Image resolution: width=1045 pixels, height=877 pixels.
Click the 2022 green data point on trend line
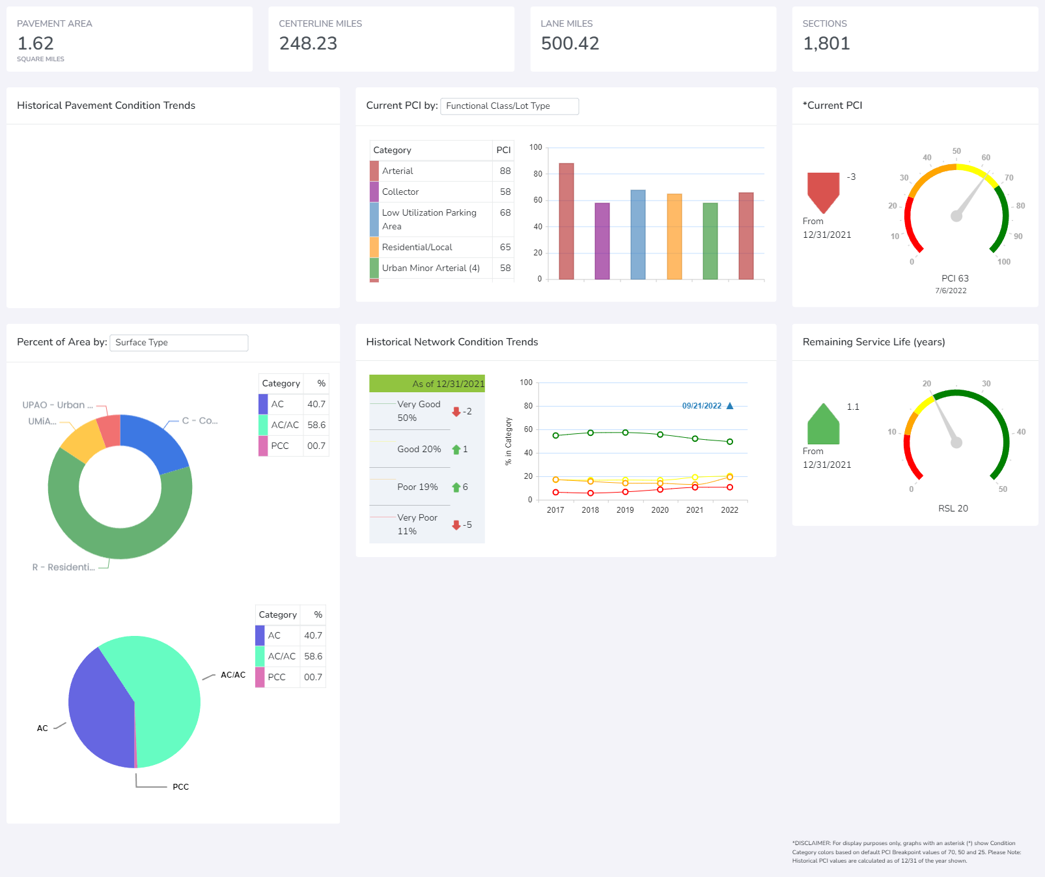[730, 442]
